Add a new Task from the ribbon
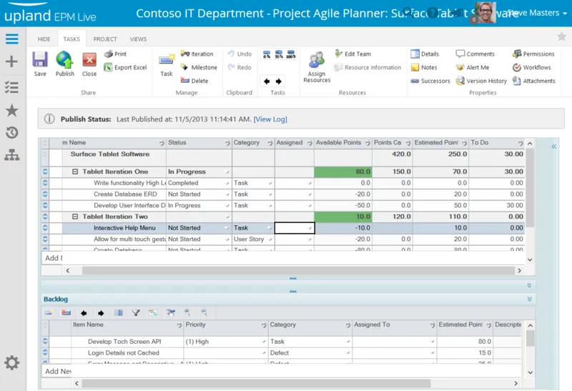 pyautogui.click(x=167, y=65)
